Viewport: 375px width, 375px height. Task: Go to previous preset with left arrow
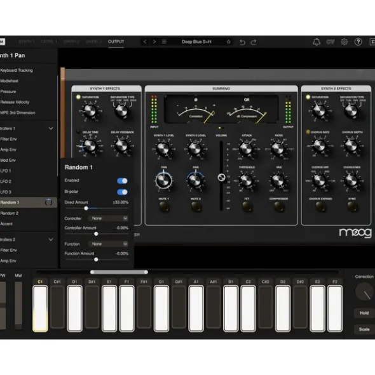click(145, 42)
